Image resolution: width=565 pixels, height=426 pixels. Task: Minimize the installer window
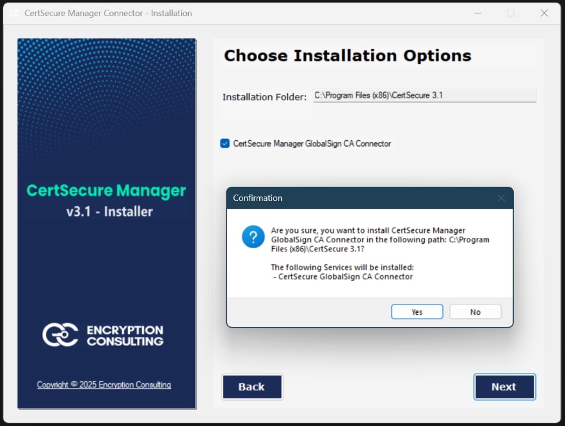[x=478, y=14]
